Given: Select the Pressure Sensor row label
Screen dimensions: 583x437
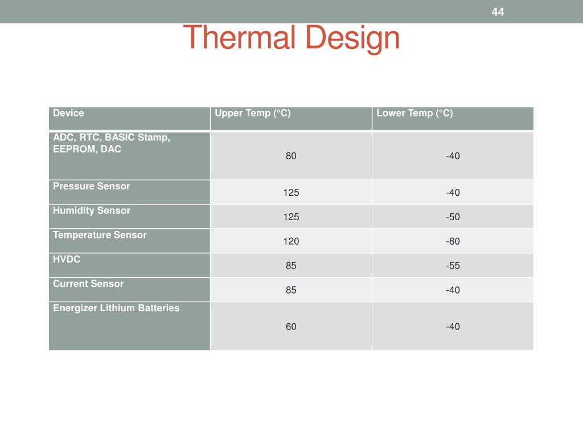Looking at the screenshot, I should (x=92, y=186).
